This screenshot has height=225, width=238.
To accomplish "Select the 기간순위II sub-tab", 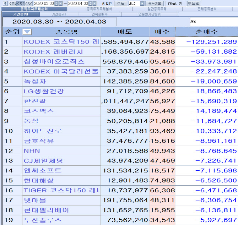I will click(x=59, y=14).
